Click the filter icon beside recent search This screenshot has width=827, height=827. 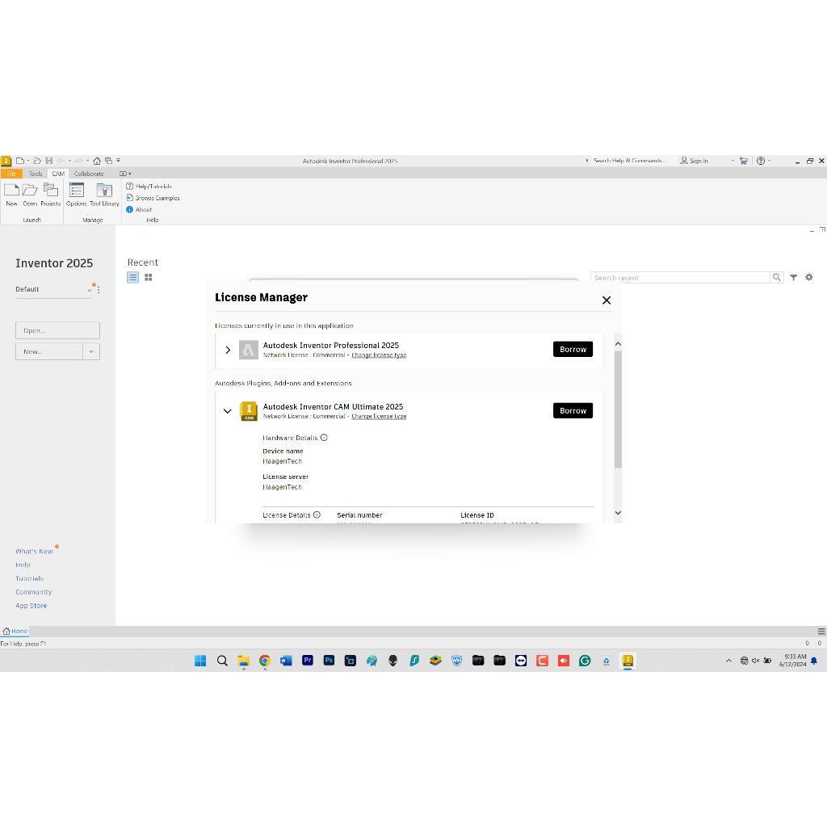(x=794, y=278)
